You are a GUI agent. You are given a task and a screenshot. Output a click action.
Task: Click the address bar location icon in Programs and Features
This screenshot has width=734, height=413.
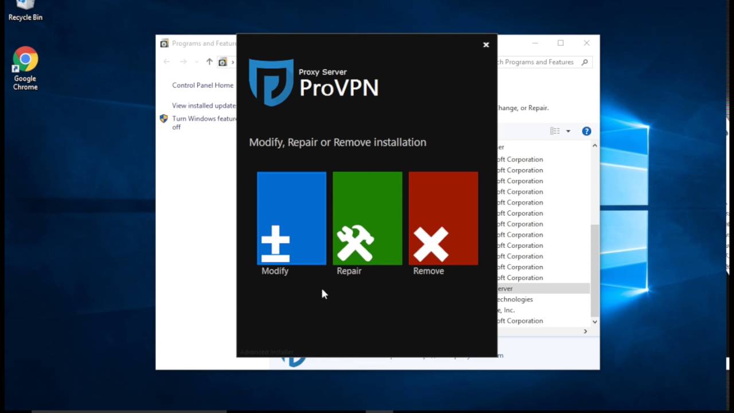point(222,62)
